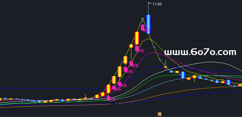242x117 pixels.
Task: Select the white moving average line
Action: (210, 62)
